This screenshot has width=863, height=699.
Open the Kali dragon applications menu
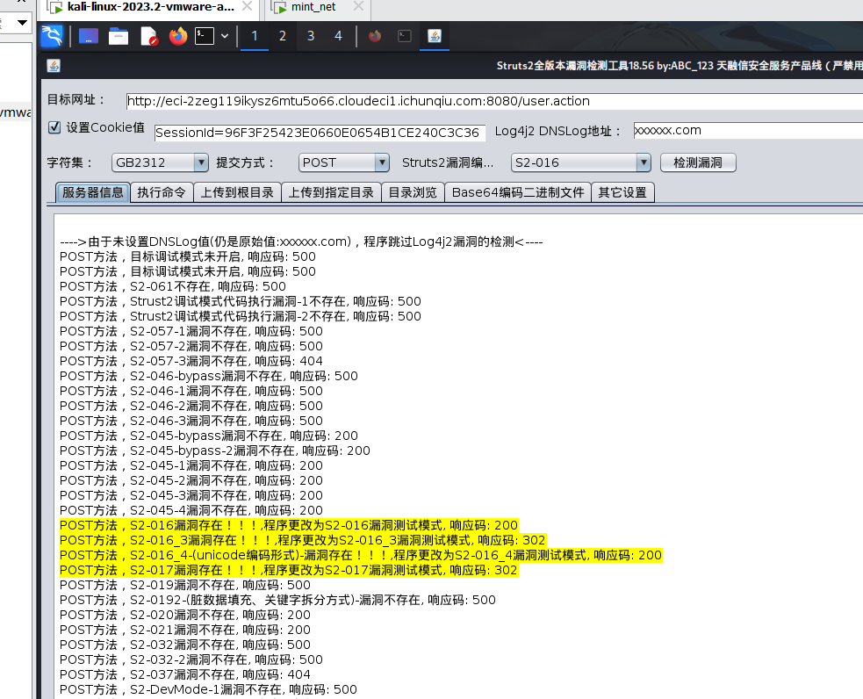(x=53, y=36)
